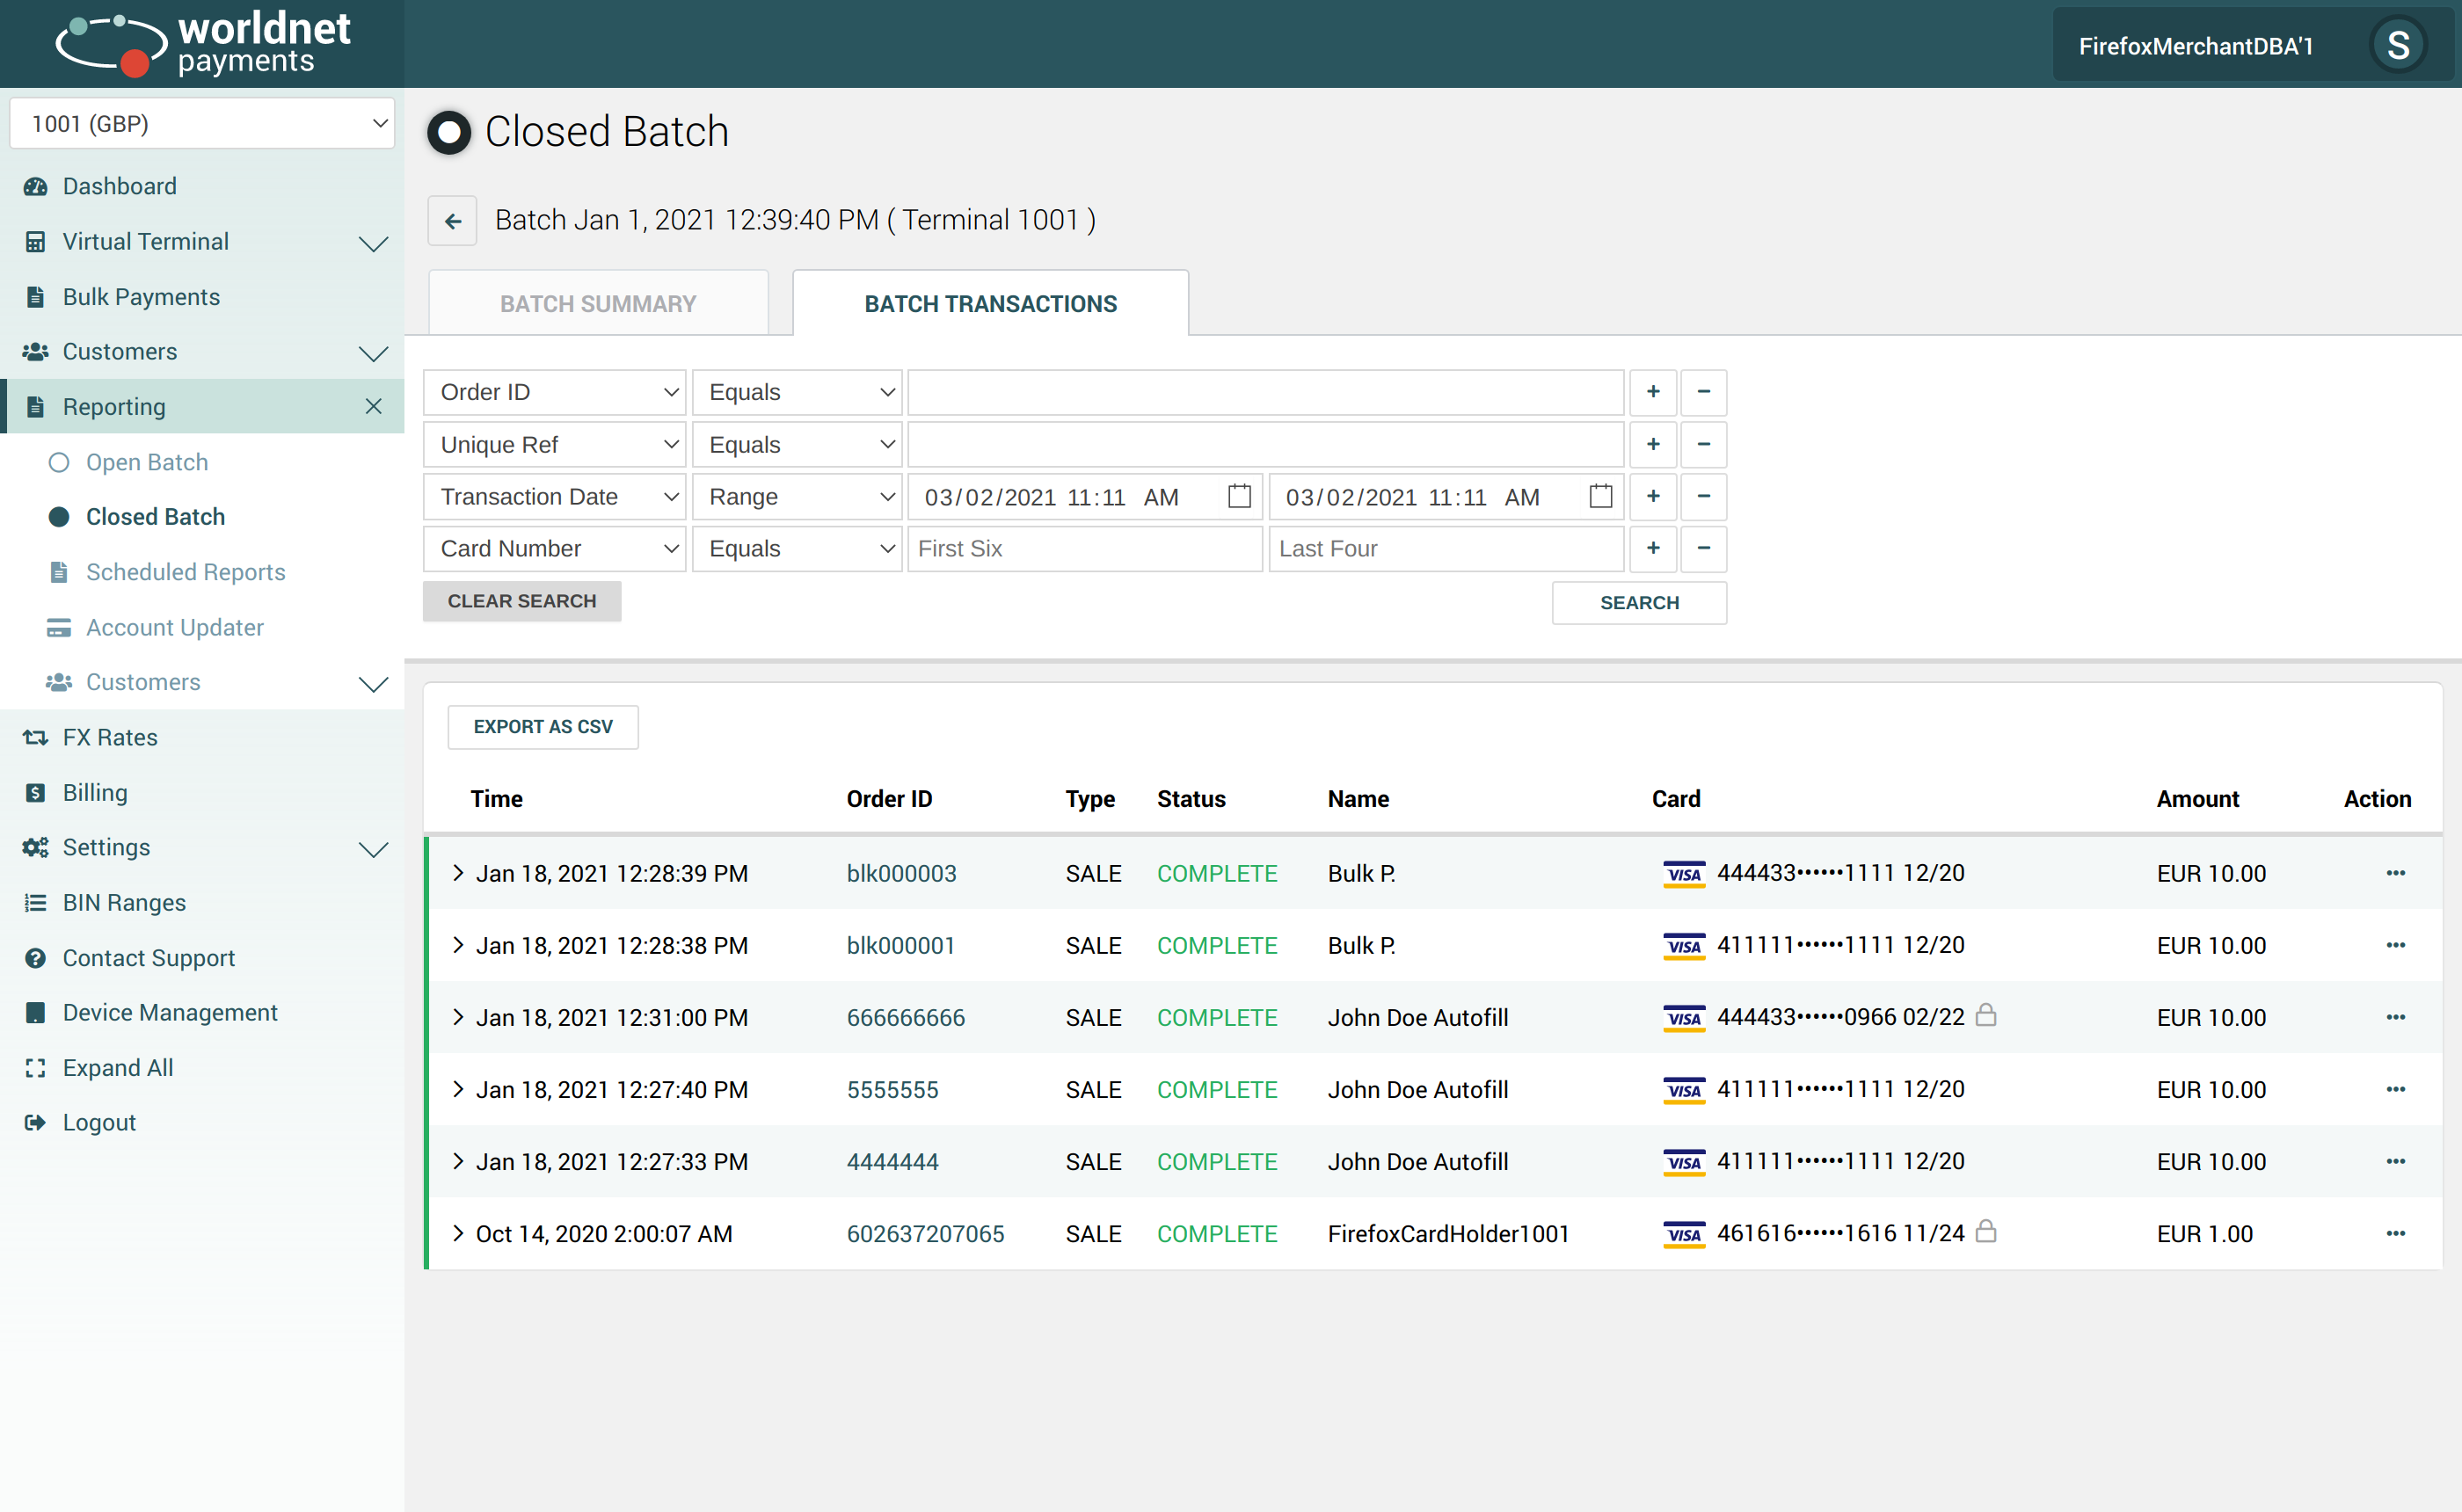Open the 1001 (GBP) terminal dropdown

tap(202, 124)
